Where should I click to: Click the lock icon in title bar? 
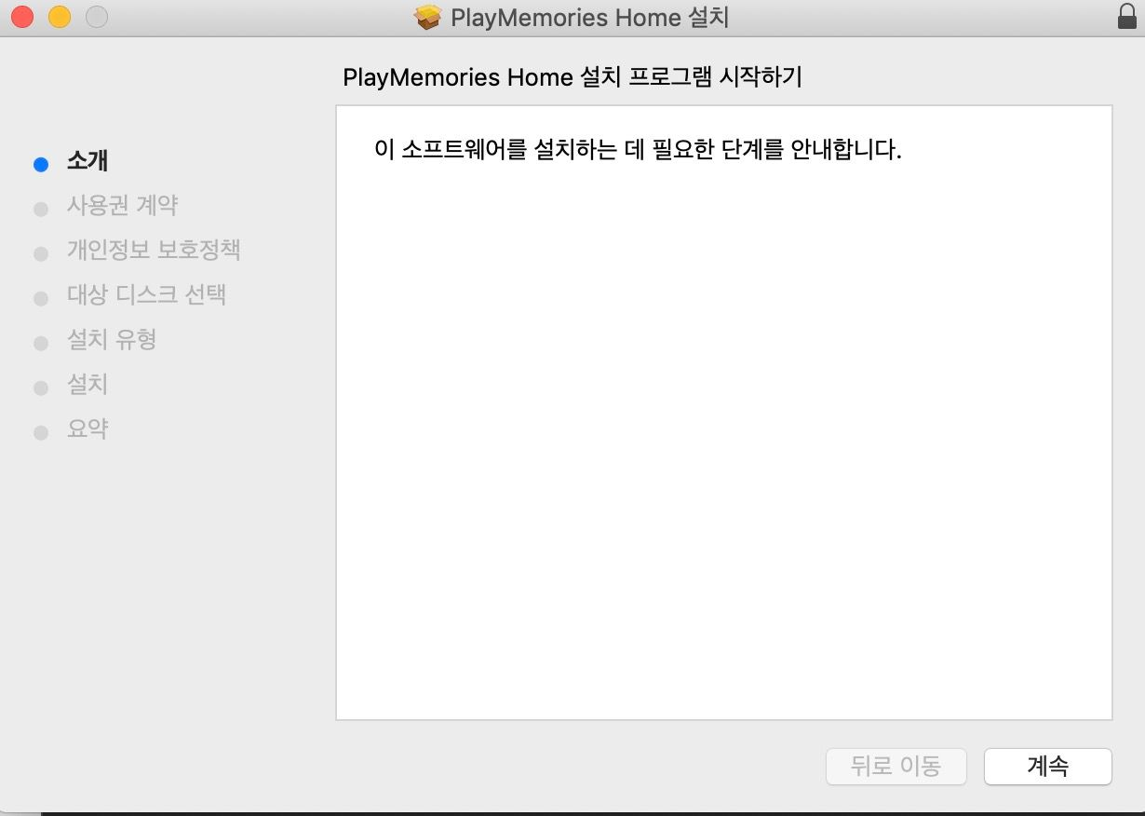point(1126,17)
